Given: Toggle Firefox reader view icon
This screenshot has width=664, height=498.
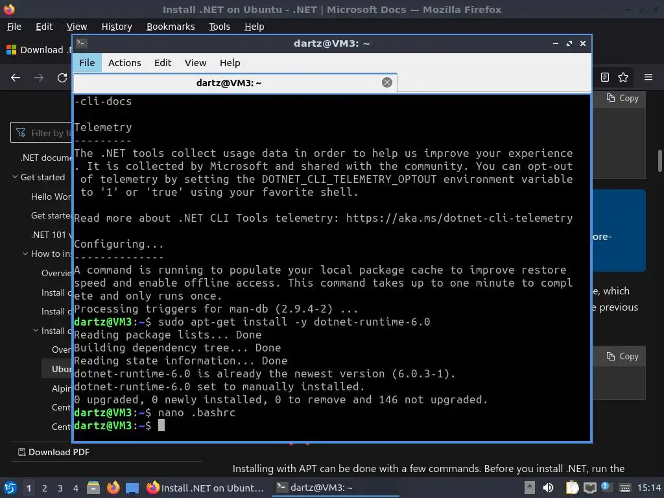Looking at the screenshot, I should point(605,77).
